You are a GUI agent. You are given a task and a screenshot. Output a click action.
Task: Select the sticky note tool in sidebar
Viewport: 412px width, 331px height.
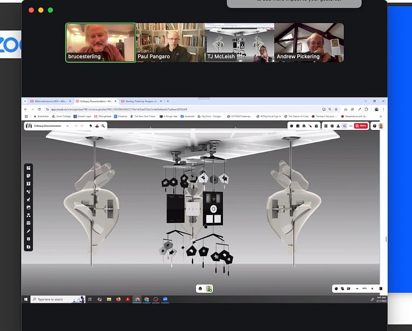click(28, 176)
